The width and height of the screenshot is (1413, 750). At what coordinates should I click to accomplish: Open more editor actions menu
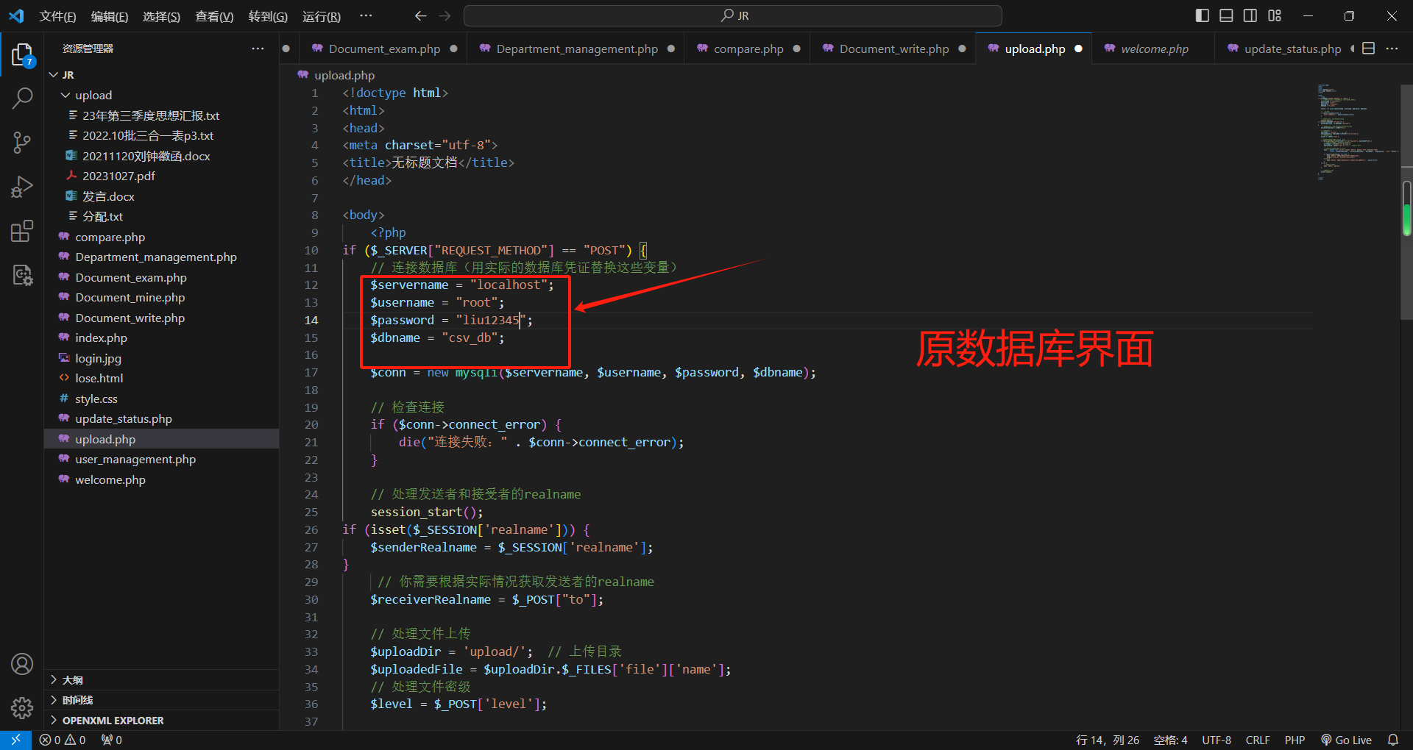click(1392, 49)
